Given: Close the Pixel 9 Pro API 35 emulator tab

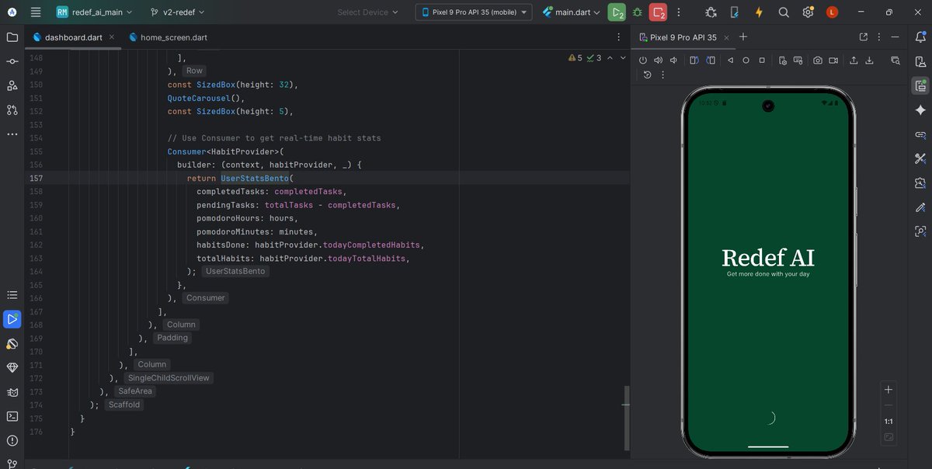Looking at the screenshot, I should [726, 37].
